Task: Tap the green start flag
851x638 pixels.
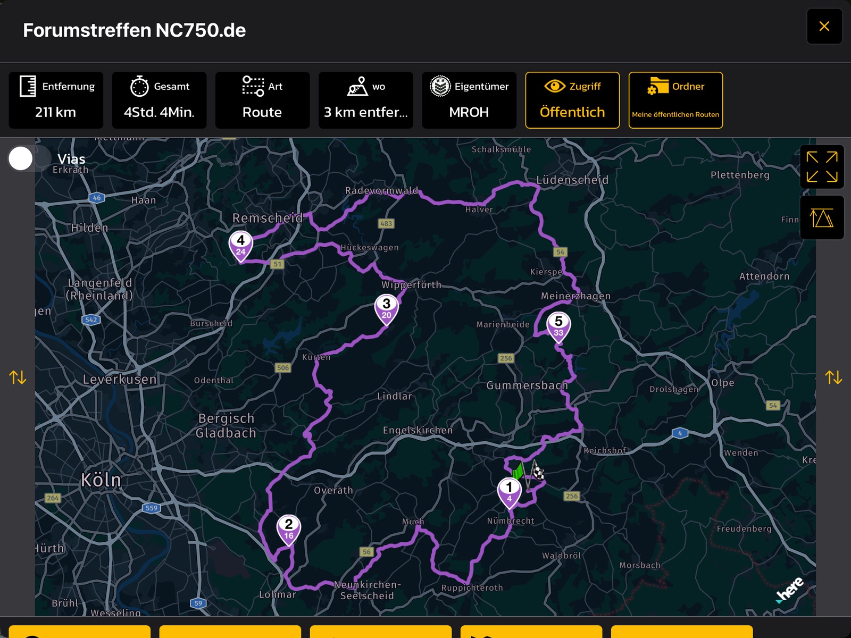Action: (518, 471)
